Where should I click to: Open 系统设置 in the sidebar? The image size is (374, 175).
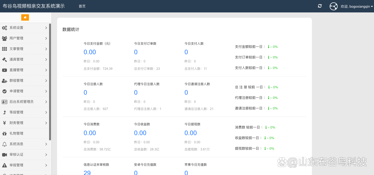tap(25, 28)
